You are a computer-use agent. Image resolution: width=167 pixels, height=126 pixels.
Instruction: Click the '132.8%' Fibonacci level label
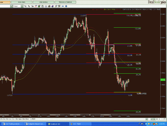[138, 29]
